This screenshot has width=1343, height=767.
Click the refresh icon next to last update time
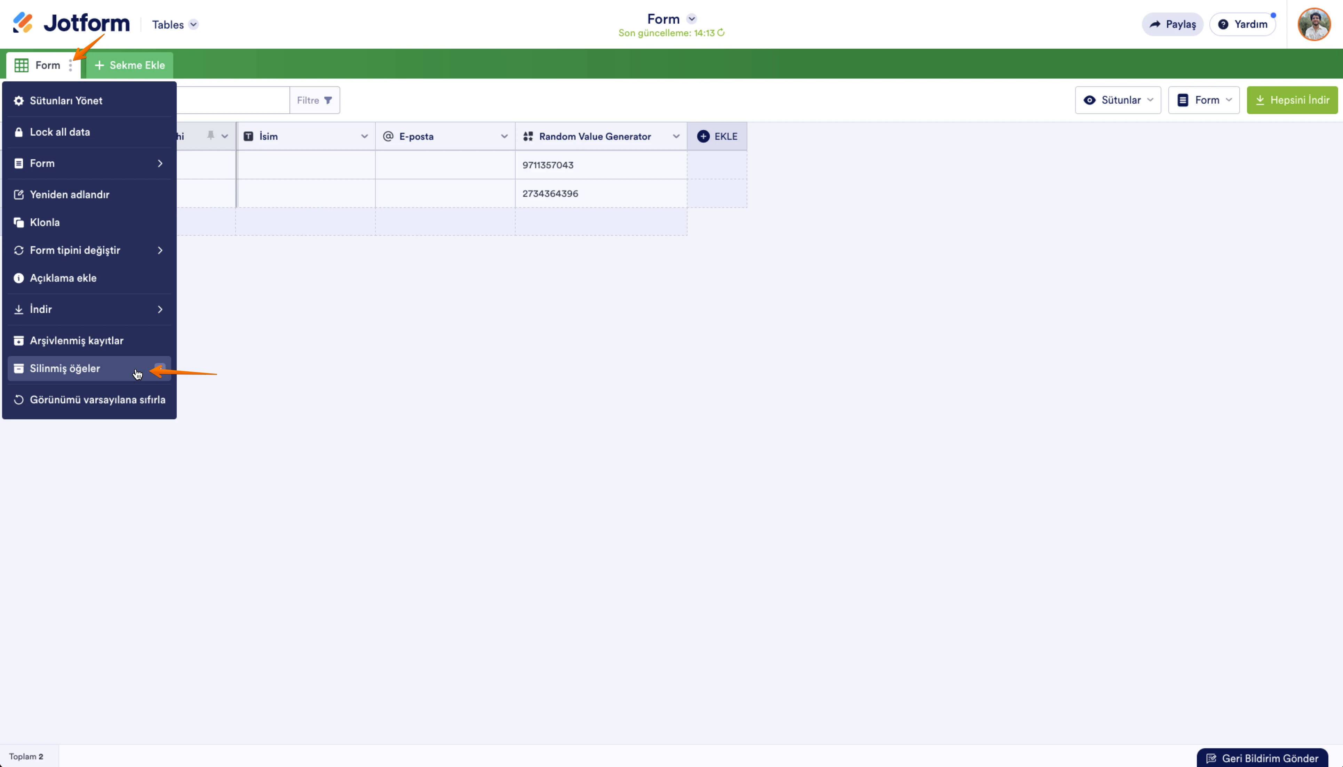click(x=721, y=33)
